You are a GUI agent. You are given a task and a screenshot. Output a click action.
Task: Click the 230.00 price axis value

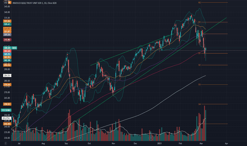point(7,138)
